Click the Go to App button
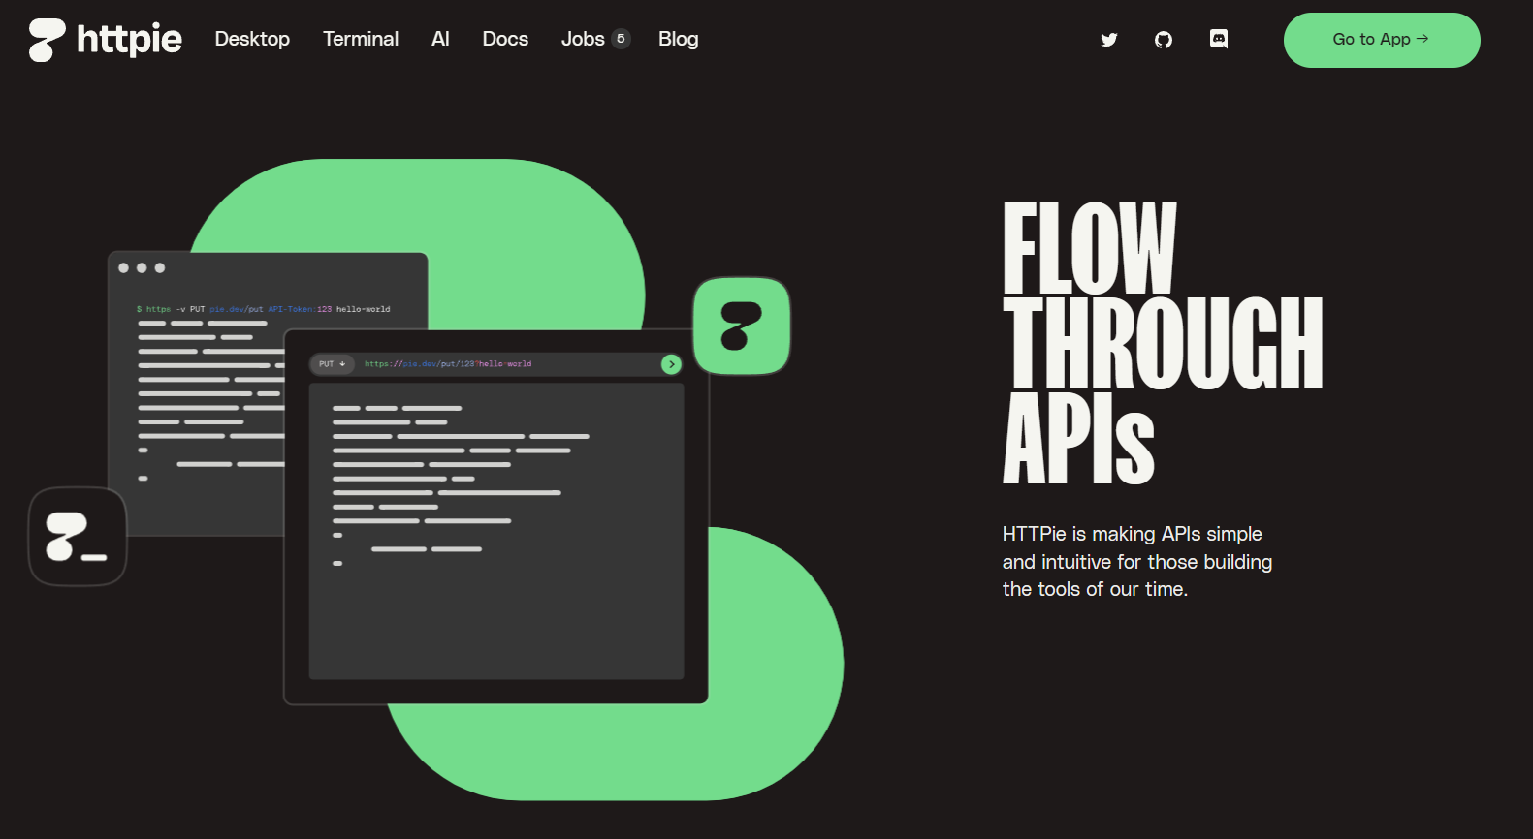1533x839 pixels. click(1382, 40)
